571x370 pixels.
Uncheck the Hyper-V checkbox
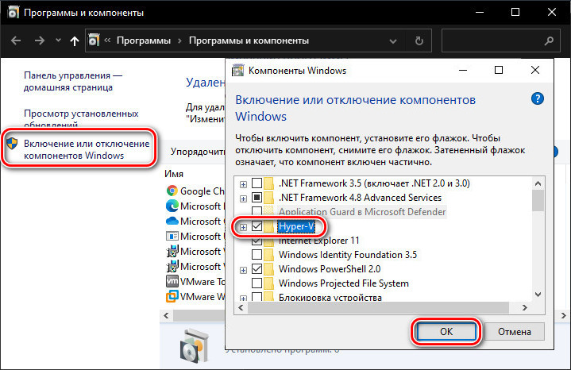(x=257, y=226)
